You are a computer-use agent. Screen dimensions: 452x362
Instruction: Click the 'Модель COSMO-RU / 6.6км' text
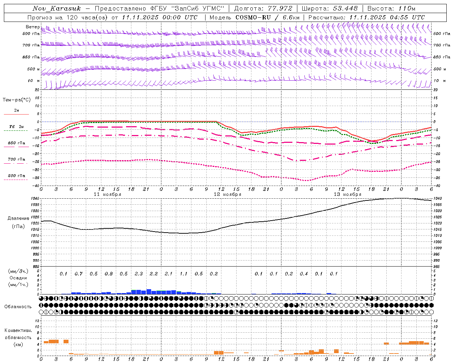click(x=255, y=17)
